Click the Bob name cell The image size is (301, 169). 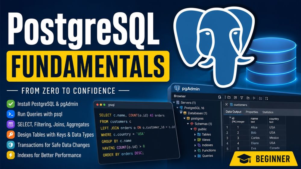pos(253,132)
